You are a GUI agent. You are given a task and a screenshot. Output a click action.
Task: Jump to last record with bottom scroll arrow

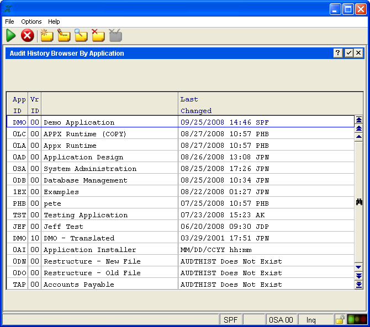tap(358, 285)
